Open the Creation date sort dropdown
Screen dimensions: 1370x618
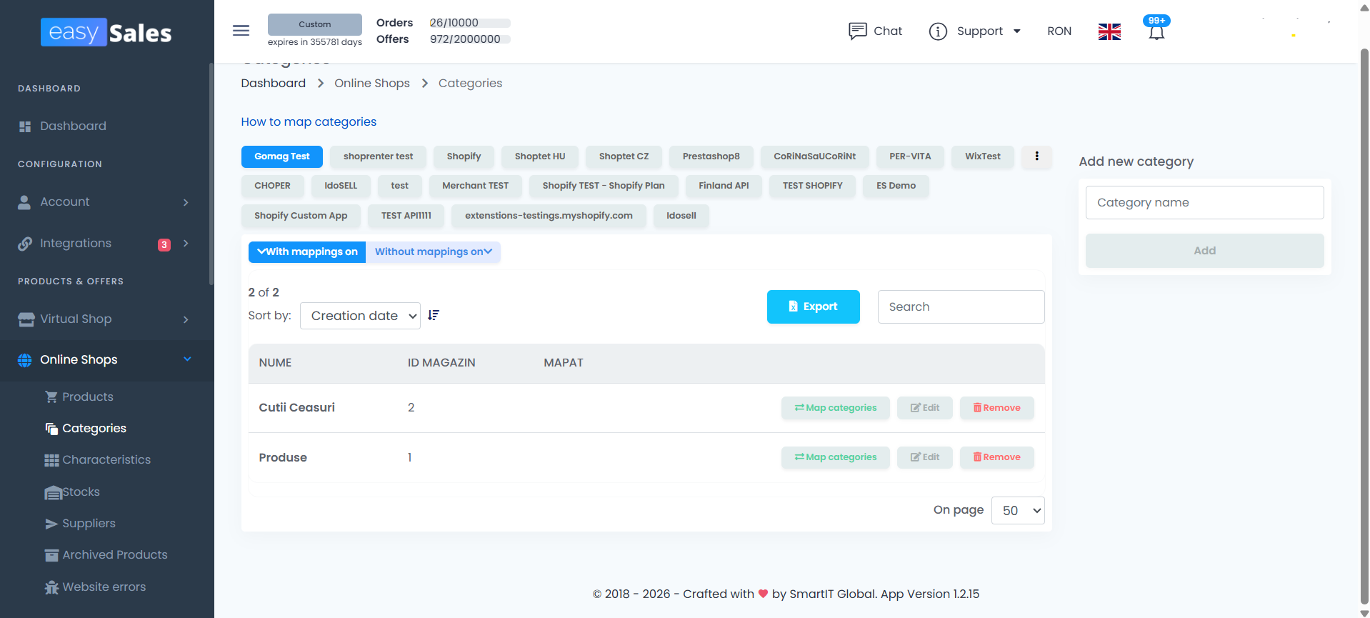click(360, 316)
